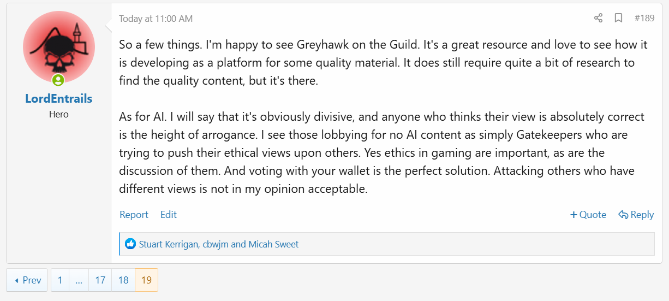Click the blue thumbs-up like icon
Screen dimensions: 669x301
tap(130, 244)
